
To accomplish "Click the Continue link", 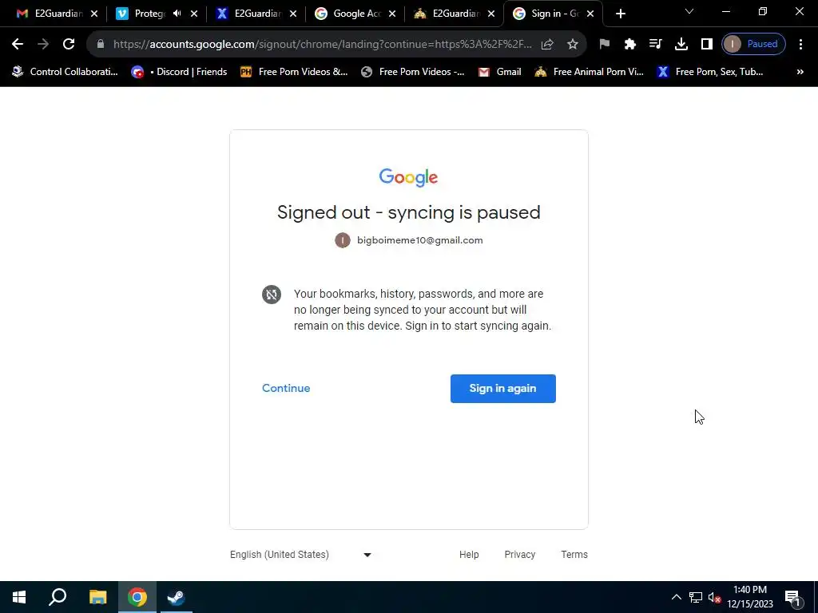I will [286, 389].
